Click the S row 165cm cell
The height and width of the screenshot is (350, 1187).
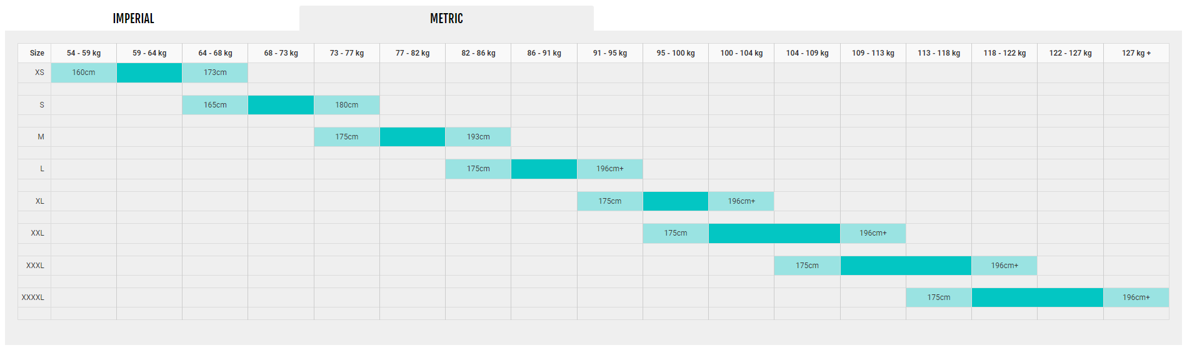tap(215, 105)
